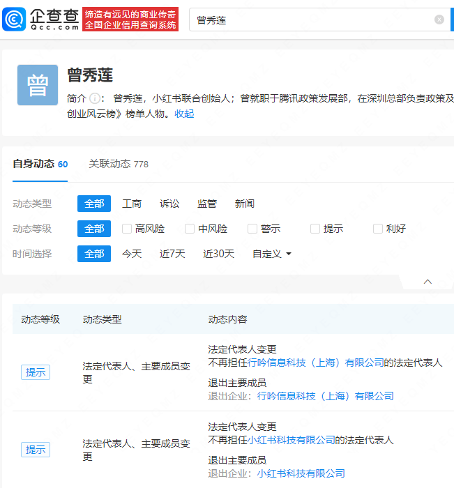Switch to the 自身动态 tab

pyautogui.click(x=40, y=164)
